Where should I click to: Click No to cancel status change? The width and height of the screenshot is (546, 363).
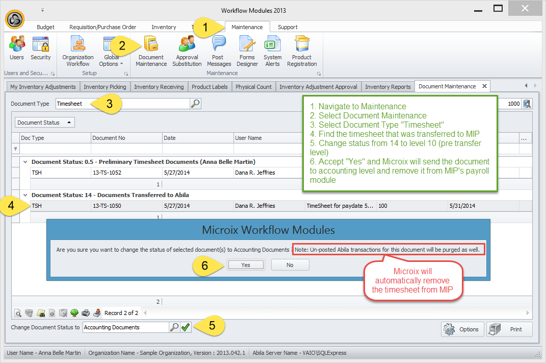290,265
